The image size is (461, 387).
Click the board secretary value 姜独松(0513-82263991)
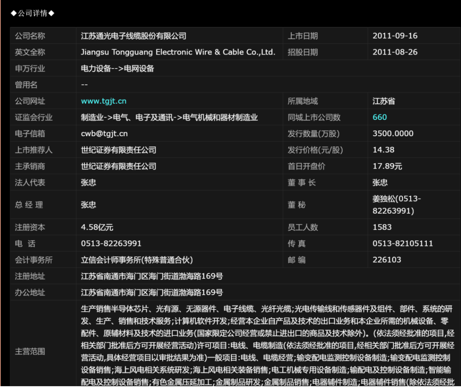[397, 205]
